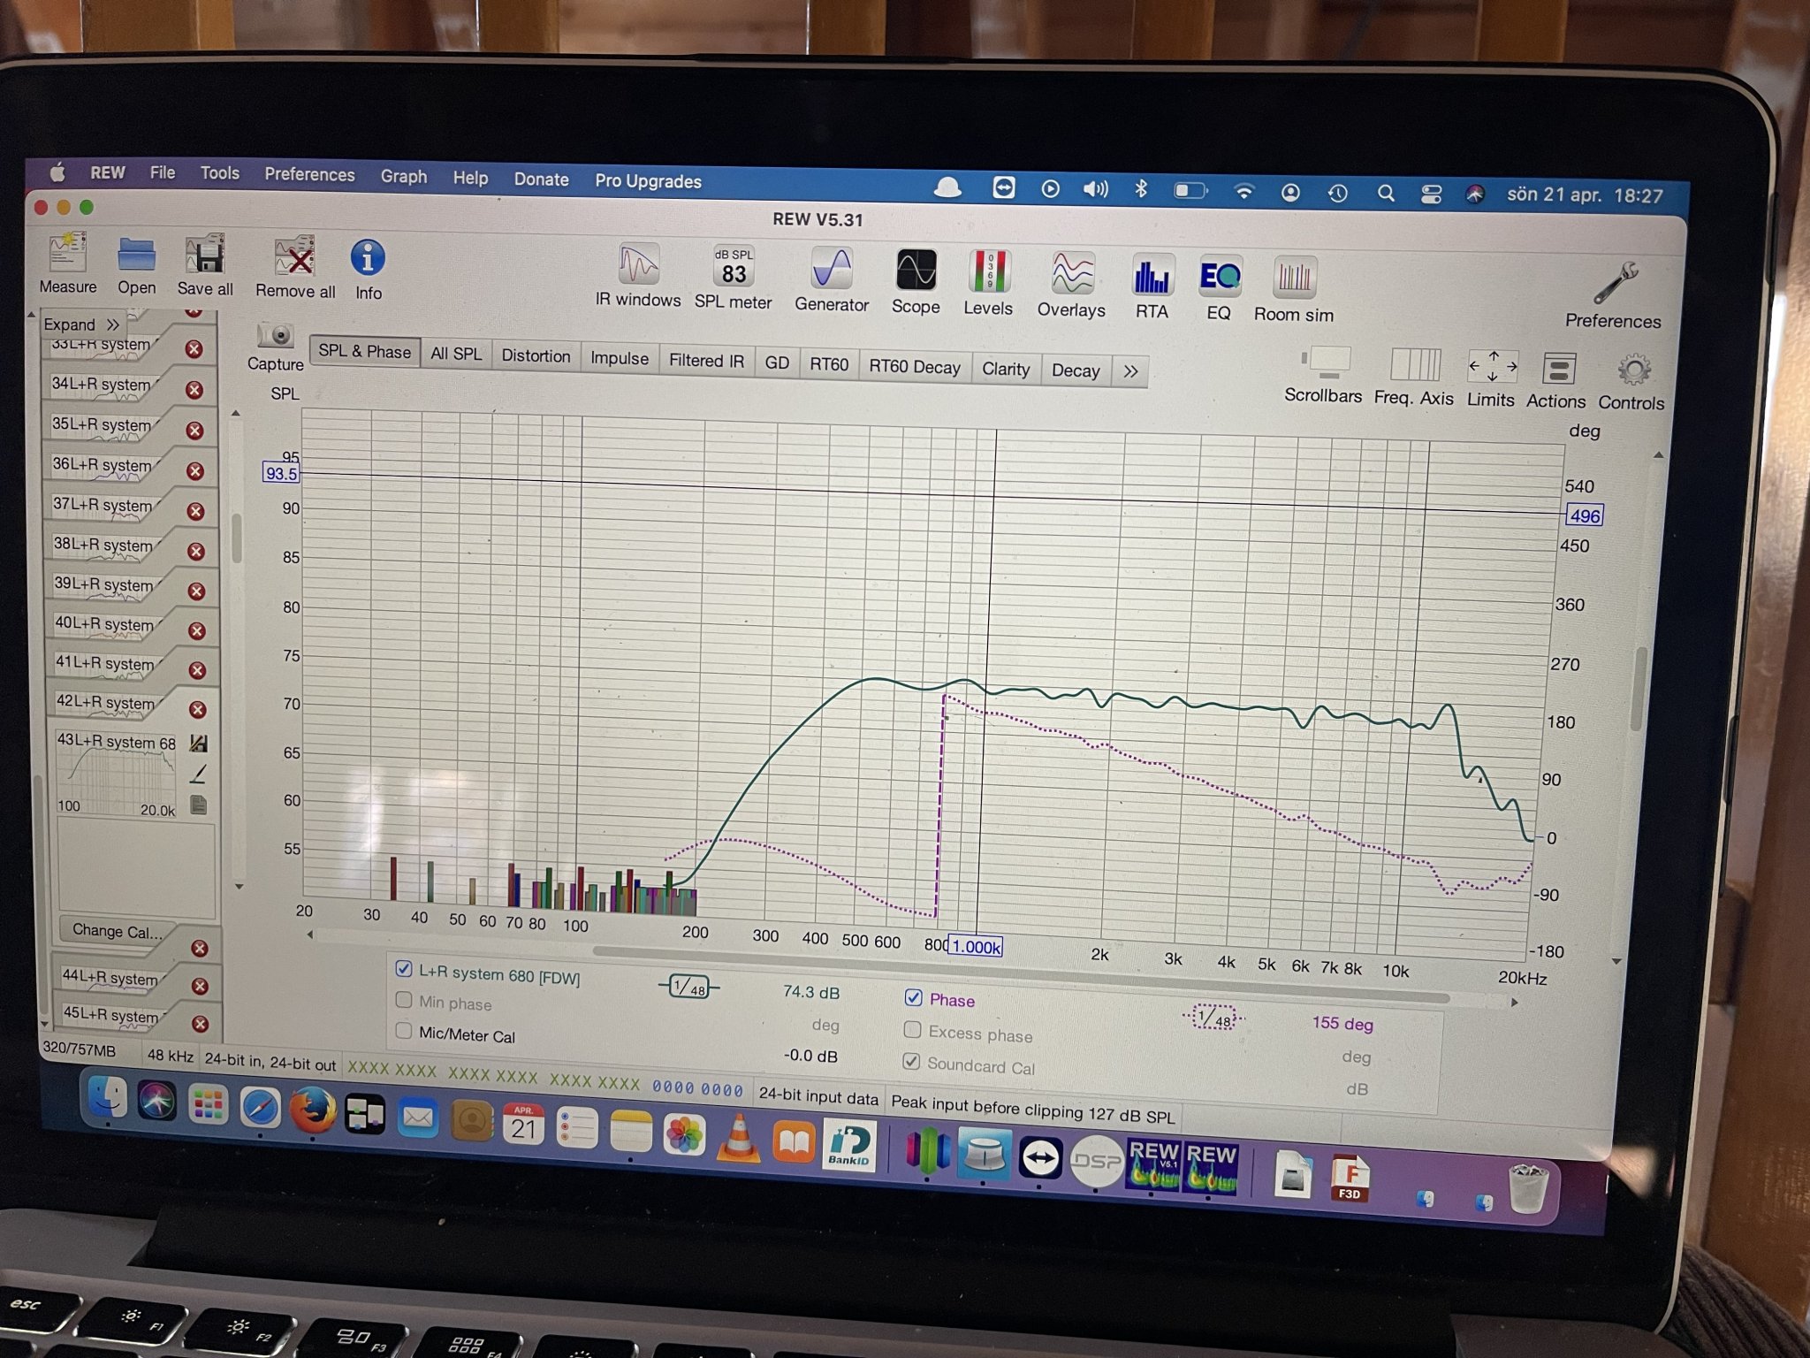Remove the 42L+R system measurement
Viewport: 1810px width, 1358px height.
(198, 710)
